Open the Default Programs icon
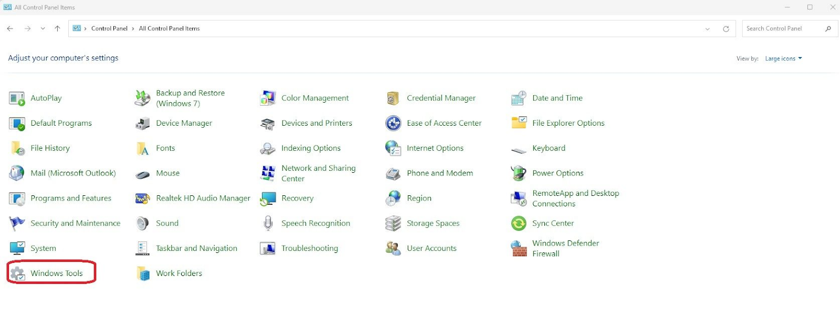 pyautogui.click(x=17, y=123)
